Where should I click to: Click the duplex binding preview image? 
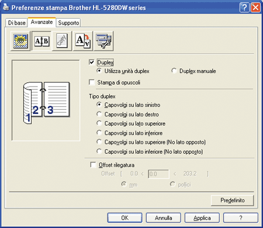[x=46, y=101]
